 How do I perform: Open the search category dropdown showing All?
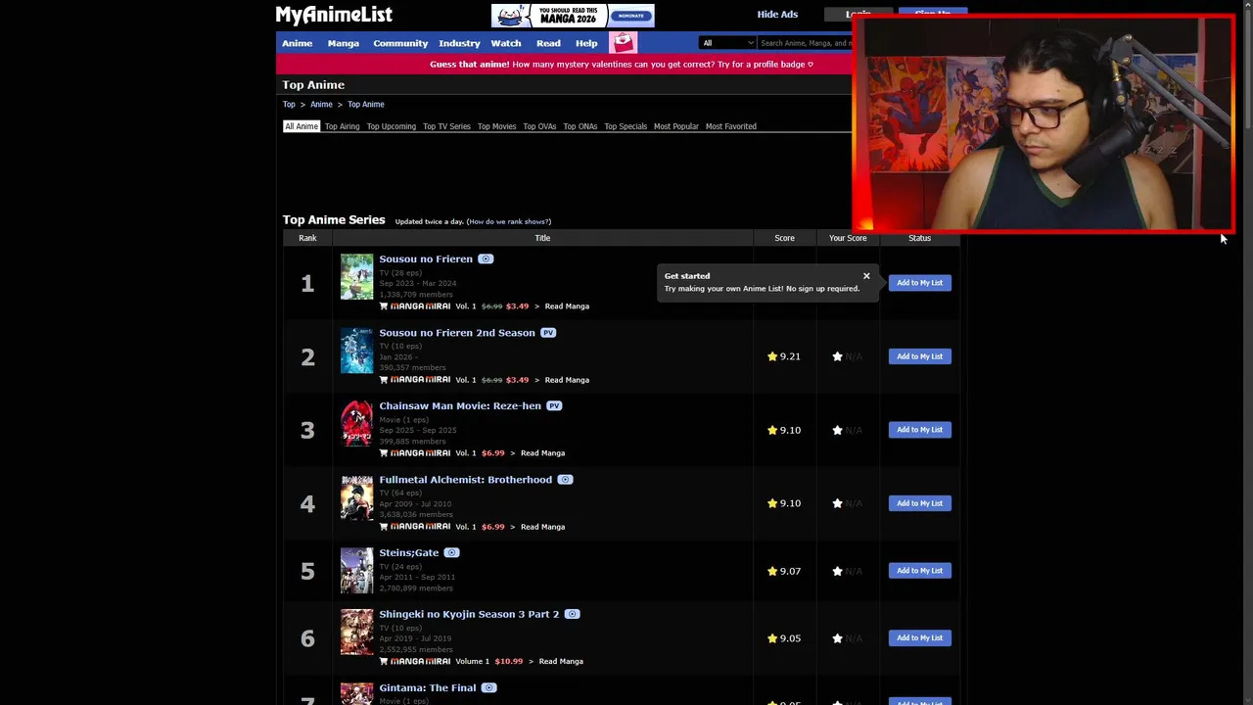pyautogui.click(x=727, y=43)
